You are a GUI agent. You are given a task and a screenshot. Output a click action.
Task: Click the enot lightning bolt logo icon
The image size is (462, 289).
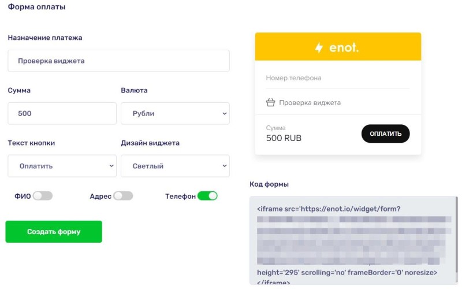[x=319, y=47]
